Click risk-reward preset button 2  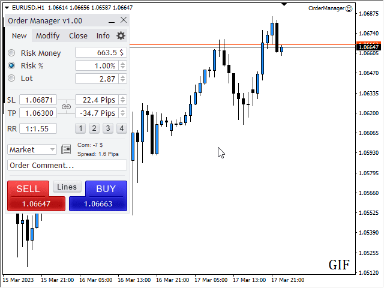(x=94, y=128)
